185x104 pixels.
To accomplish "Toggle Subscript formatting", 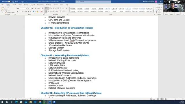I will [x=28, y=12].
